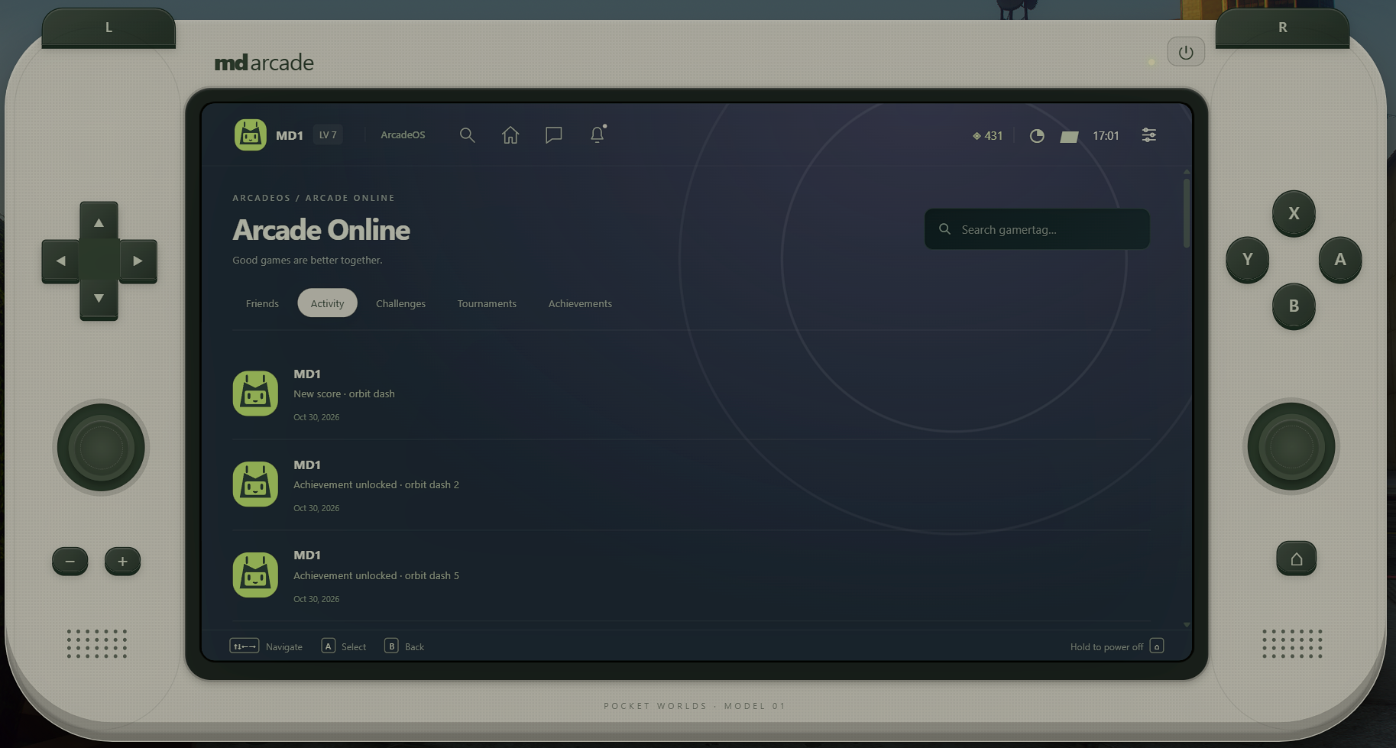Tap the D-pad up arrow
Viewport: 1396px width, 748px height.
(x=99, y=222)
